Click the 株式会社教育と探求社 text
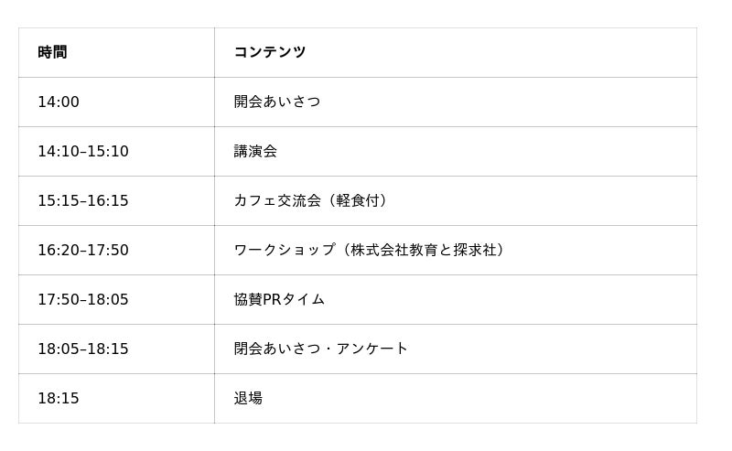 [423, 250]
